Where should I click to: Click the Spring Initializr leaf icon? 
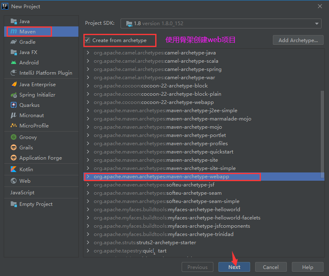[x=14, y=95]
